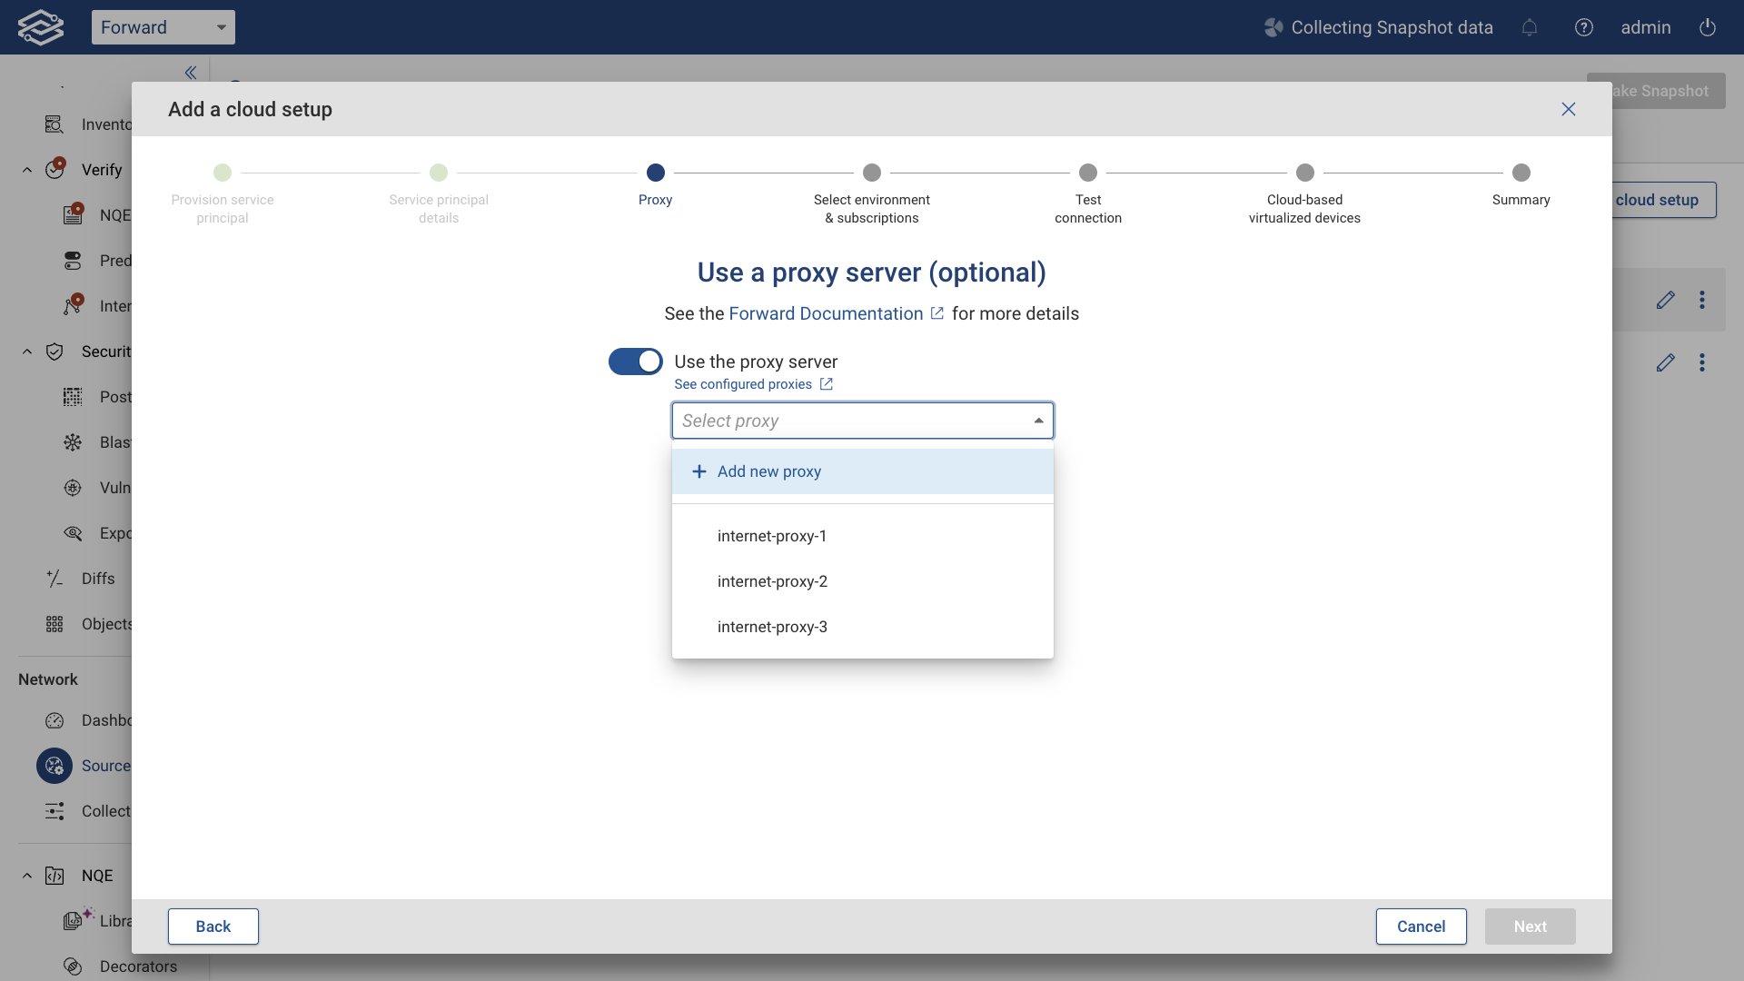Click the power logout icon
The image size is (1744, 981).
pos(1708,27)
